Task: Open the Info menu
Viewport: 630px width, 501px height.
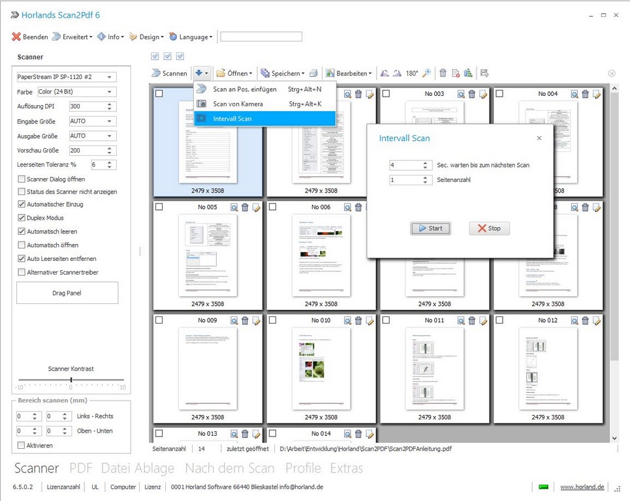Action: point(110,37)
